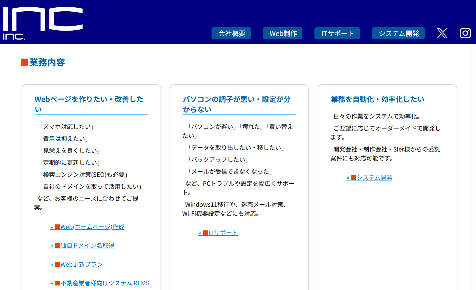Click the 業務を自動化・効率化したい card heading
Image resolution: width=476 pixels, height=290 pixels.
pyautogui.click(x=377, y=99)
